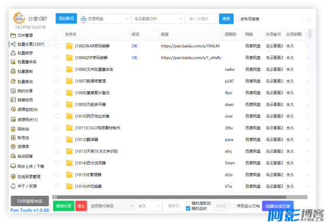
Task: Enable the 多账号搜索 checkbox
Action: (237, 19)
